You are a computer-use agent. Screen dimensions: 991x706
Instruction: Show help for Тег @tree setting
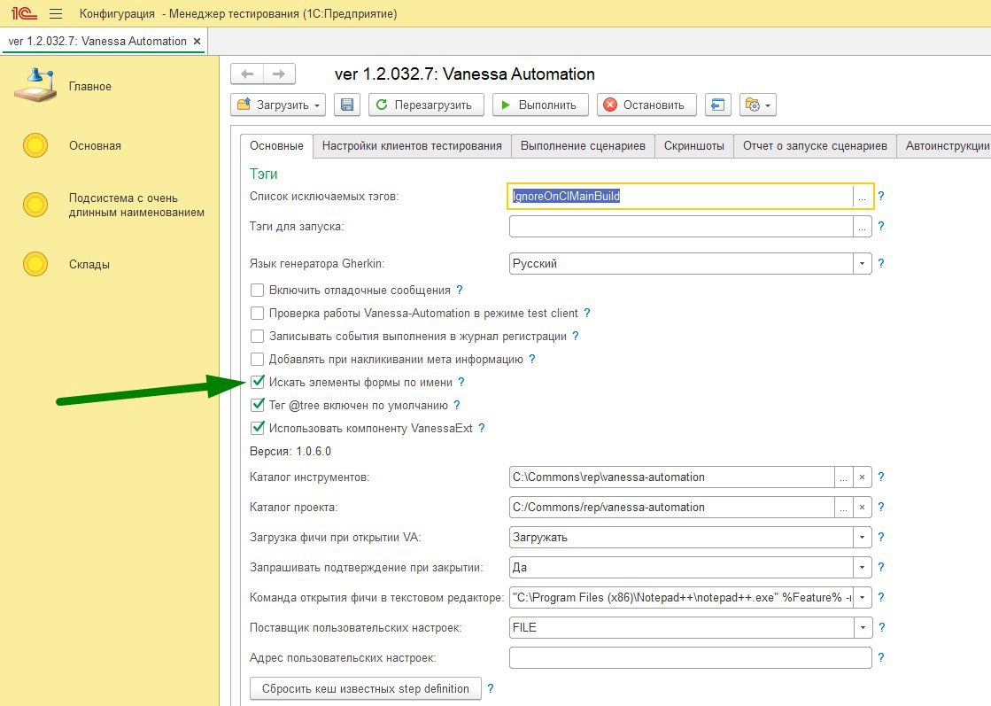pyautogui.click(x=457, y=405)
